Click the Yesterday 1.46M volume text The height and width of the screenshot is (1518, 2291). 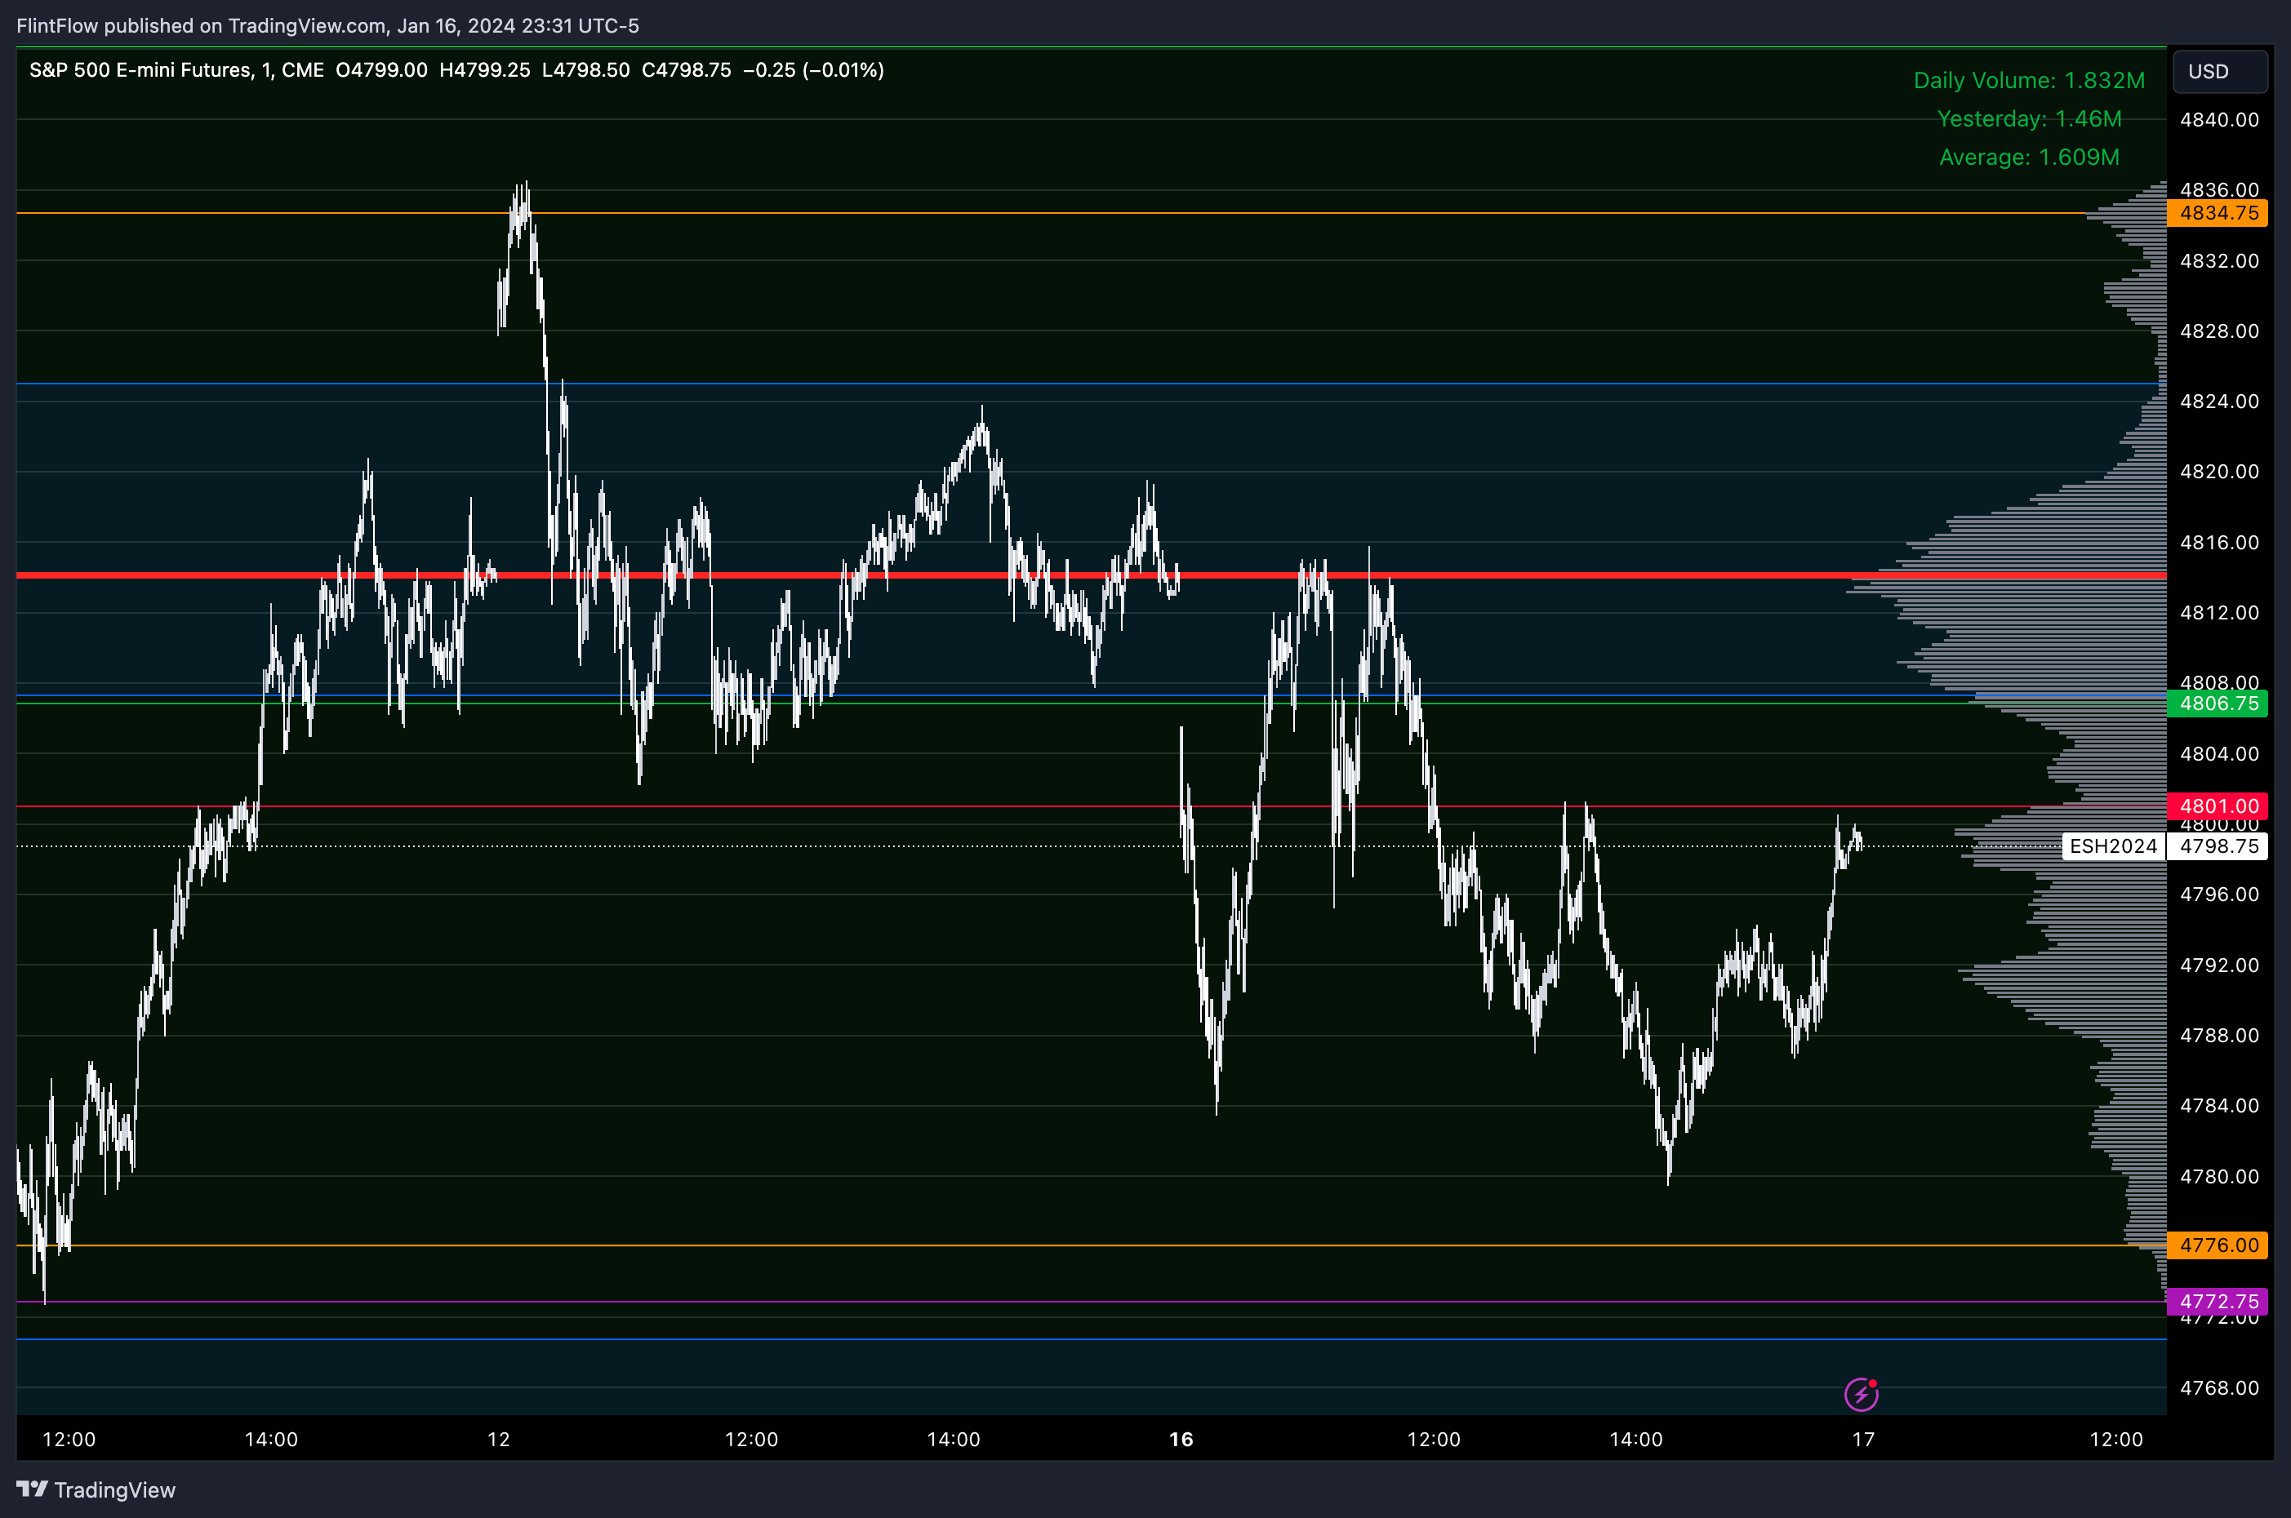(x=2029, y=119)
